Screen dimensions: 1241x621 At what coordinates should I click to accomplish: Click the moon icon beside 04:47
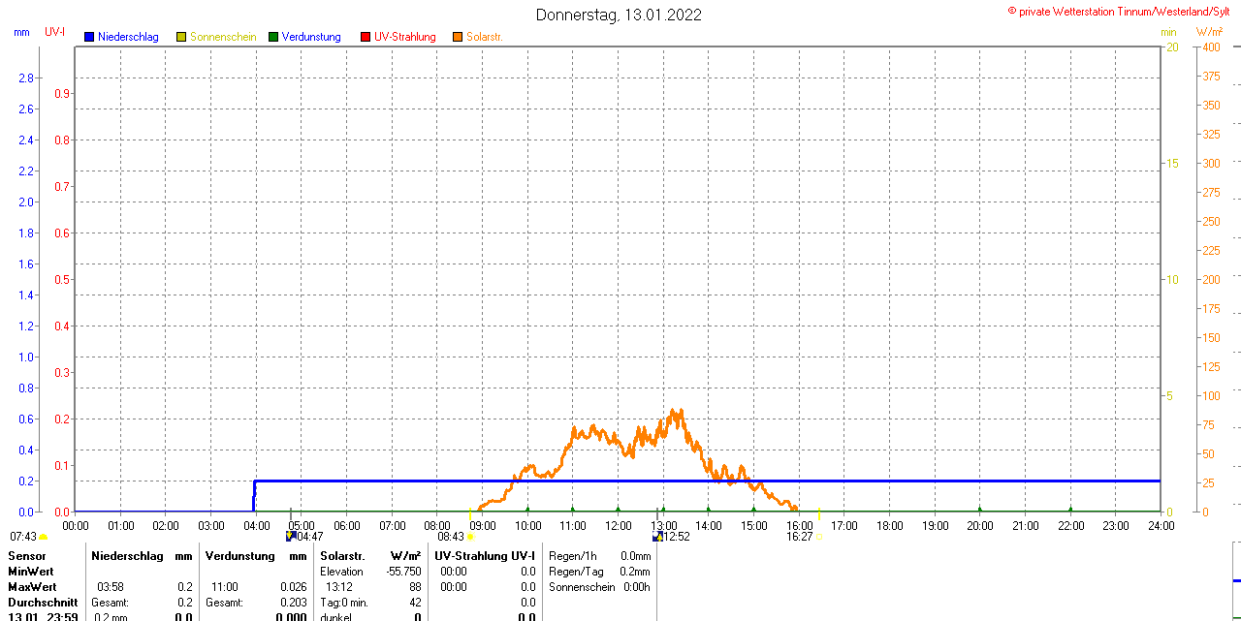(290, 536)
